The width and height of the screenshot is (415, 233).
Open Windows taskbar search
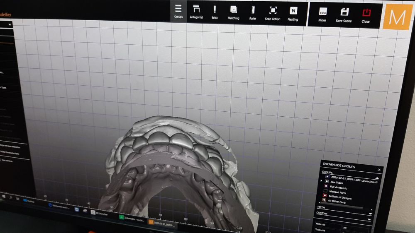tap(11, 198)
